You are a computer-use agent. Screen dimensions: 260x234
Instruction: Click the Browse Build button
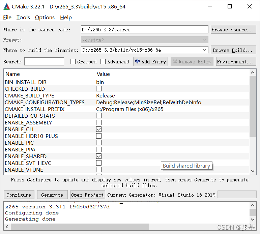(233, 50)
